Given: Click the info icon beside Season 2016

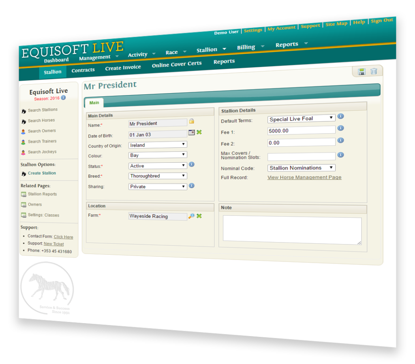Looking at the screenshot, I should (x=64, y=98).
